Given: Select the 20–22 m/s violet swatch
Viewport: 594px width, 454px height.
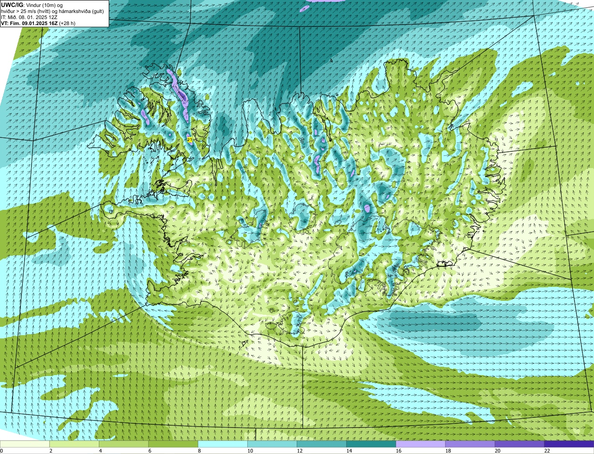Looking at the screenshot, I should [x=520, y=444].
